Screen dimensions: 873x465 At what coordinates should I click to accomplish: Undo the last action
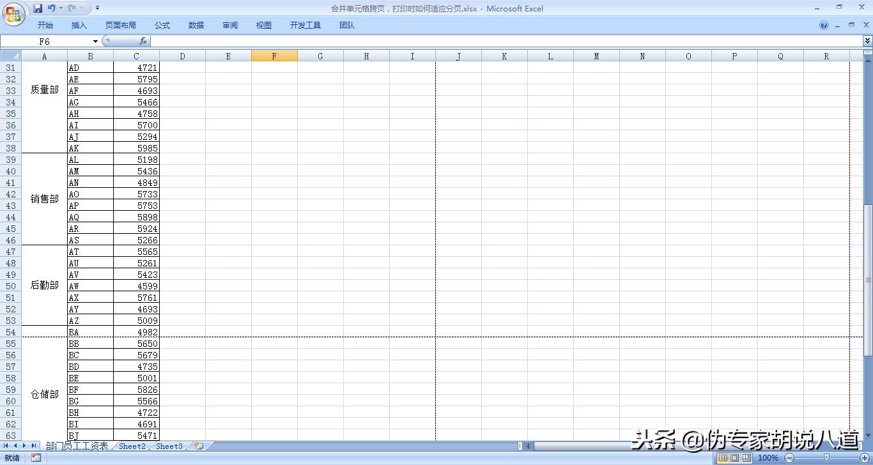(x=51, y=8)
